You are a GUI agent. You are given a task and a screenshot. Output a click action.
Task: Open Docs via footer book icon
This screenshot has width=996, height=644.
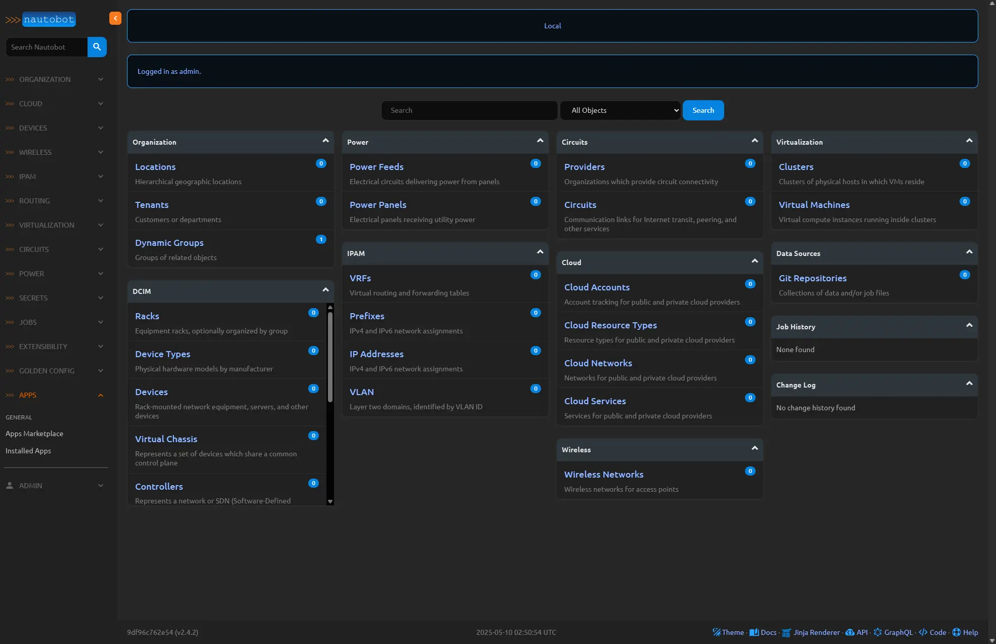coord(754,632)
